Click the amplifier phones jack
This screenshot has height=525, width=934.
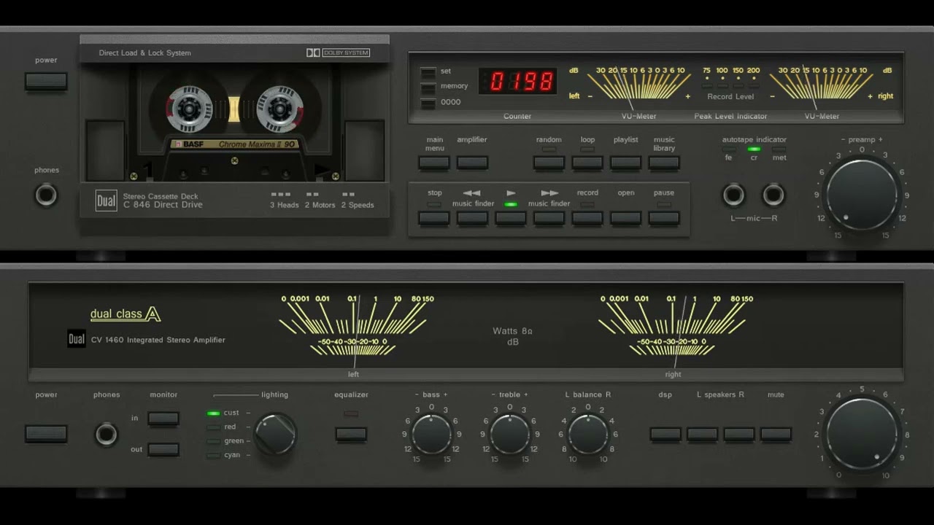[106, 435]
